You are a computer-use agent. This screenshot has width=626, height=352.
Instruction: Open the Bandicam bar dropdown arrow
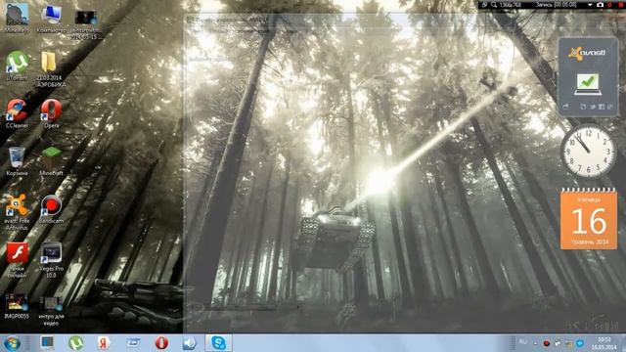pos(590,5)
